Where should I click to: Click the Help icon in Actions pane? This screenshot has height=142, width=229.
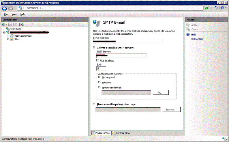click(x=188, y=35)
